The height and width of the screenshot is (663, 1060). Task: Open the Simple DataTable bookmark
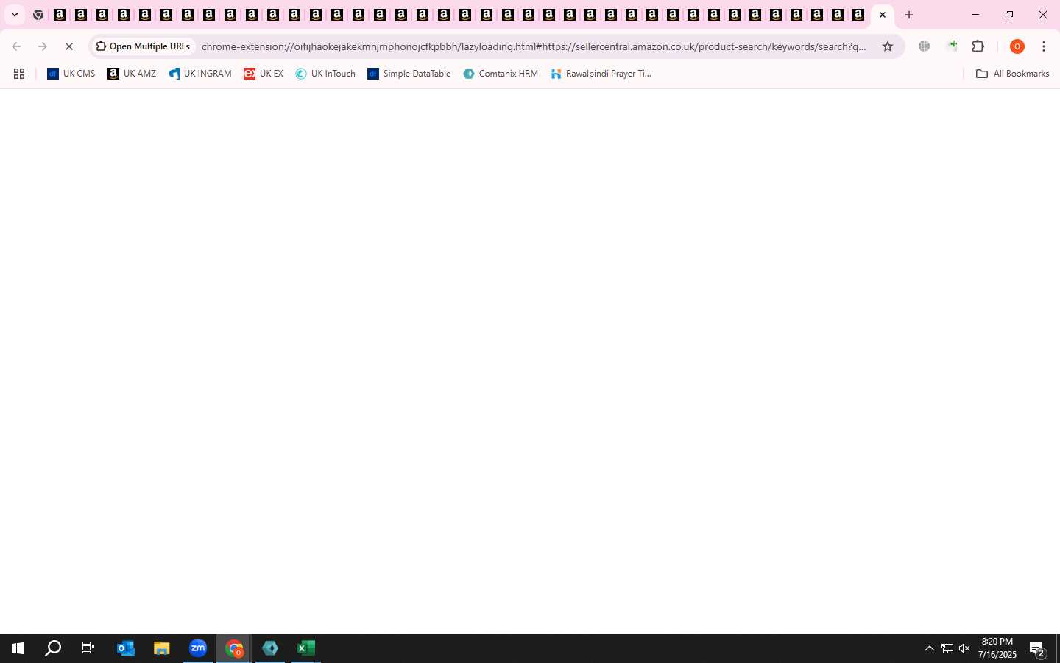[409, 74]
